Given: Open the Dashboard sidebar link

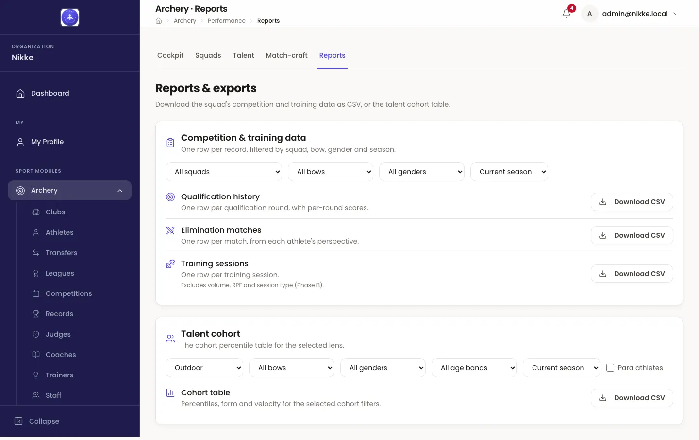Looking at the screenshot, I should point(70,93).
